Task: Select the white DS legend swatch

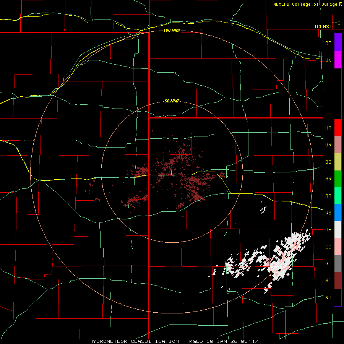Action: (x=338, y=229)
